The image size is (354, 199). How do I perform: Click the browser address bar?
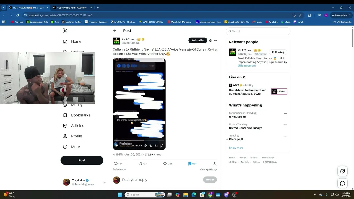coord(155,15)
